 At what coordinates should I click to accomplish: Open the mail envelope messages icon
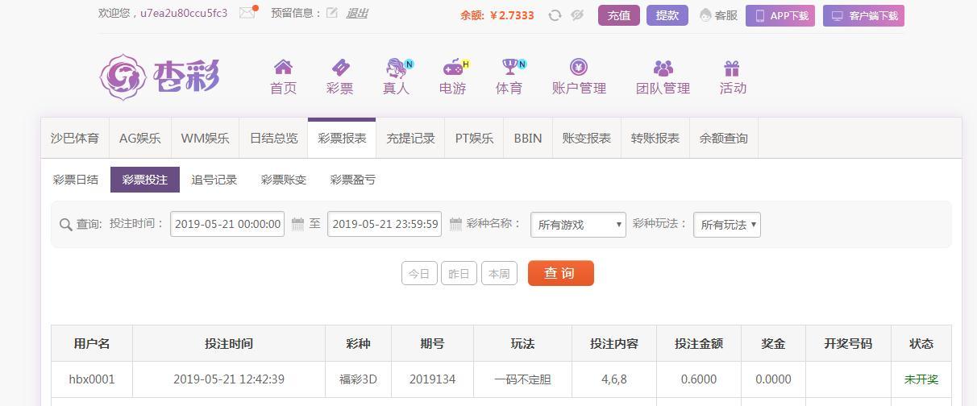pos(247,13)
